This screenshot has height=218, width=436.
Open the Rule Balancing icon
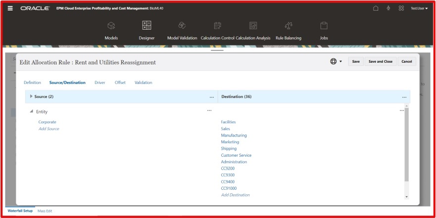(x=289, y=26)
